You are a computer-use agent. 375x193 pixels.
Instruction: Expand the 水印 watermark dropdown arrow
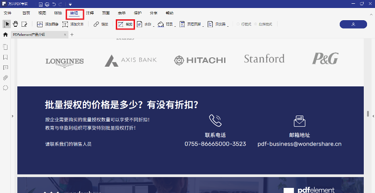click(154, 26)
